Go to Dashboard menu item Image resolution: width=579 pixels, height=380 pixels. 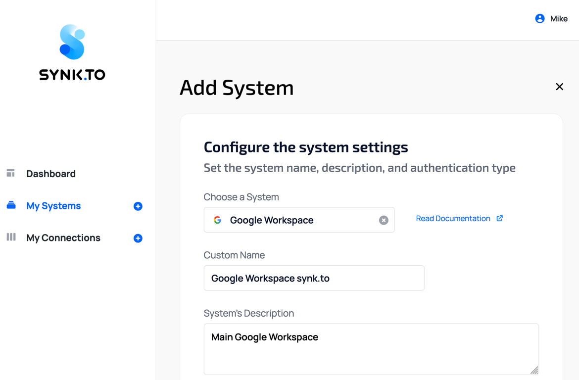coord(51,174)
